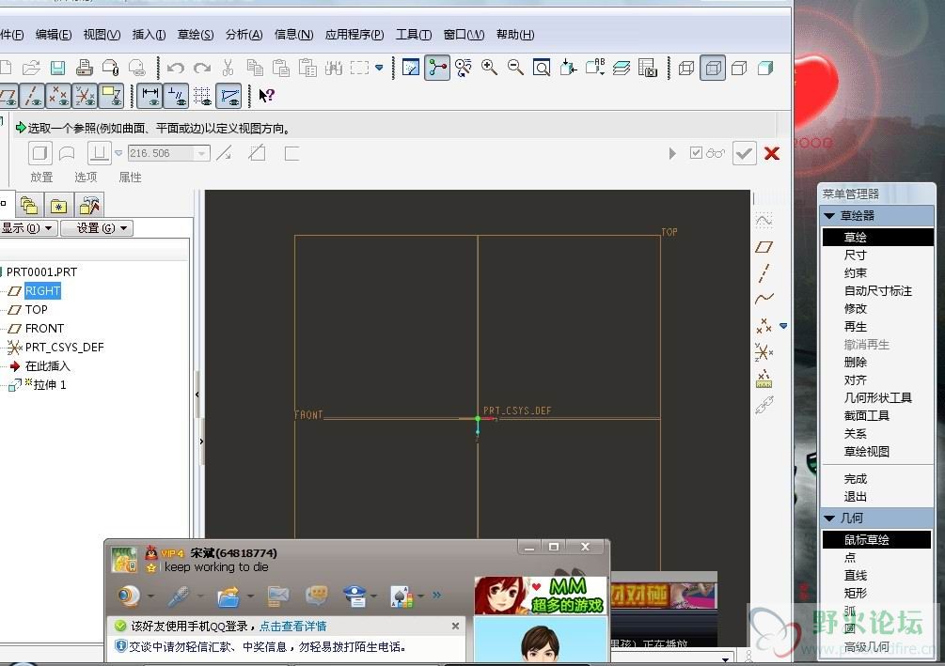
Task: Toggle datum axes display
Action: pyautogui.click(x=33, y=96)
